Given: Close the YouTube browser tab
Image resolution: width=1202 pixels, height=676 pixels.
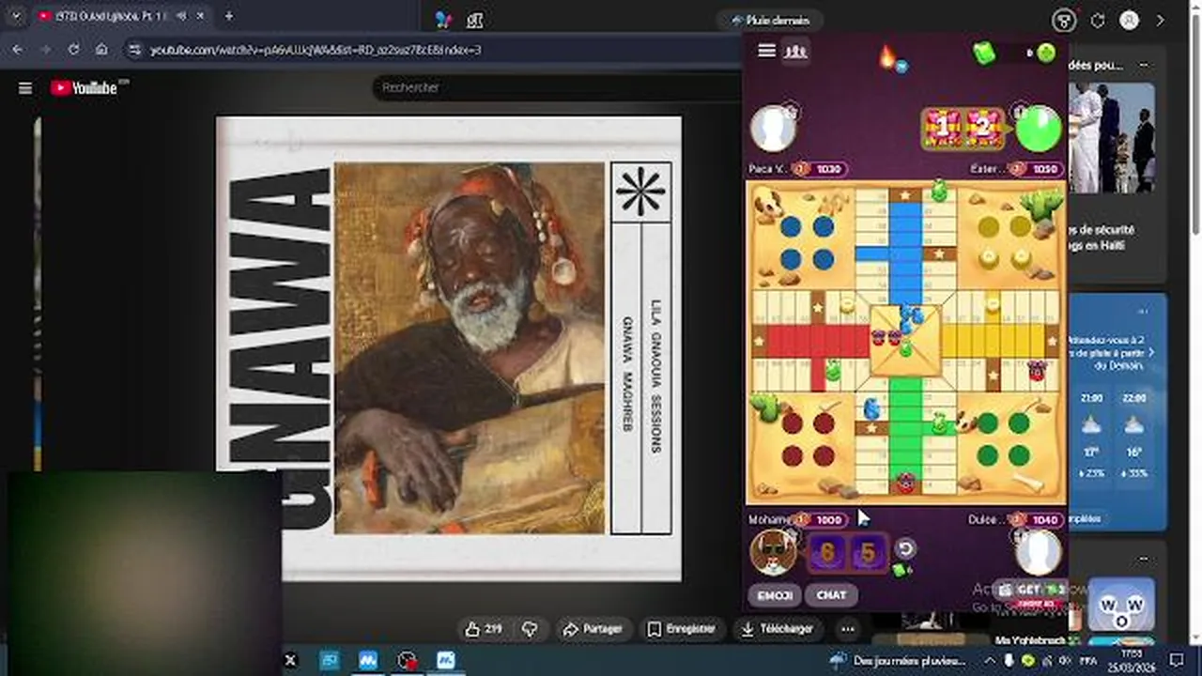Looking at the screenshot, I should [x=200, y=16].
